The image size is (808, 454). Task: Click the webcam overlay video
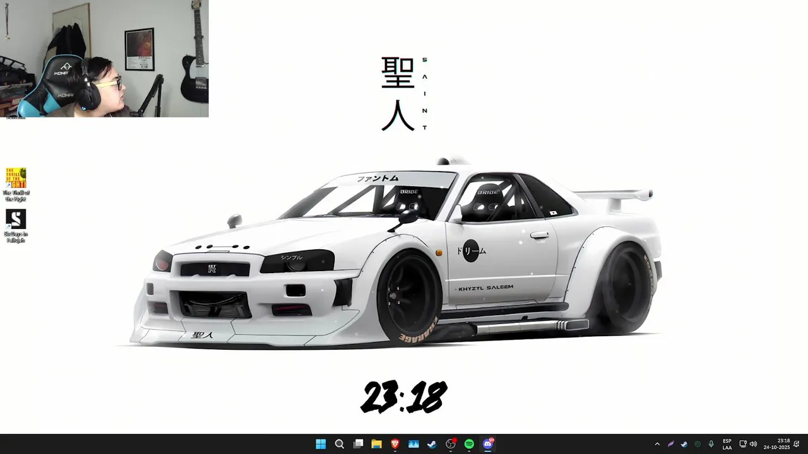click(104, 59)
